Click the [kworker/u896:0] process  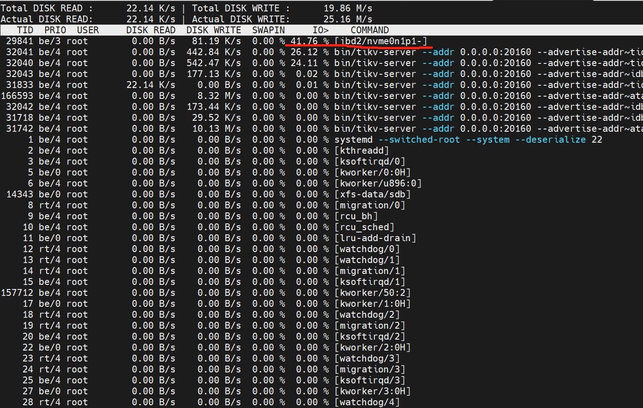point(378,183)
